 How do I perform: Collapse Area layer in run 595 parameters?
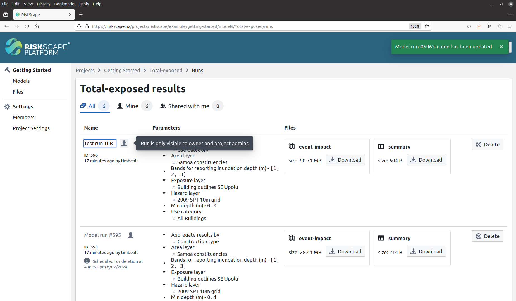tap(164, 247)
